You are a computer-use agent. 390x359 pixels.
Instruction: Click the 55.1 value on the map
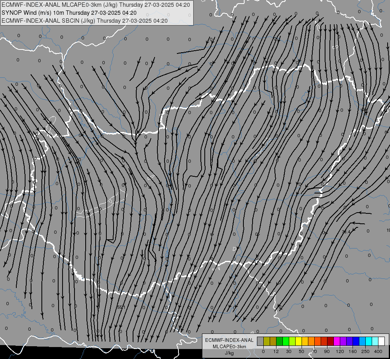pos(121,308)
